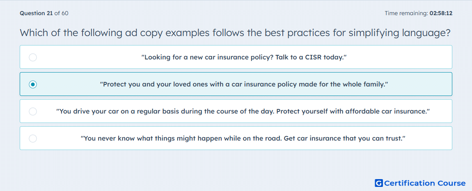Viewport: 472px width, 191px height.
Task: Toggle the selected radio for the loved ones answer
Action: coord(33,84)
